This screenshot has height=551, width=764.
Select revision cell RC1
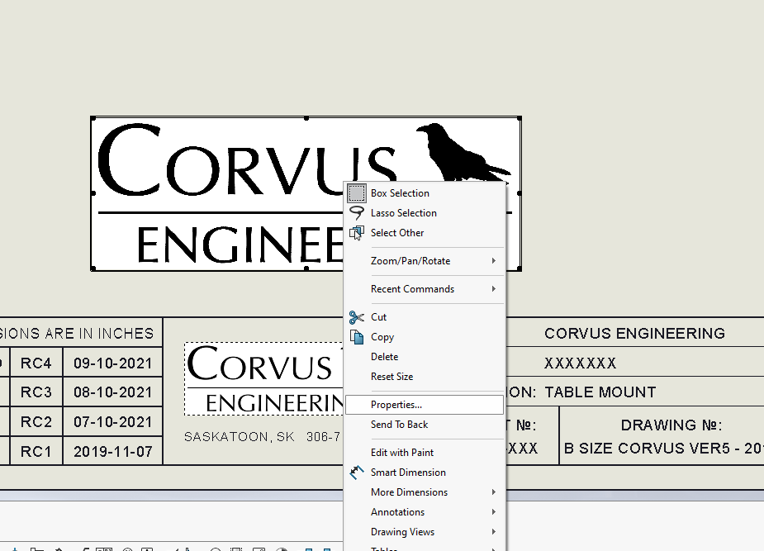click(36, 452)
